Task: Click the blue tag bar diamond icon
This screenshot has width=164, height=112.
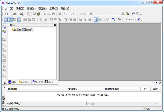Action: [114, 19]
